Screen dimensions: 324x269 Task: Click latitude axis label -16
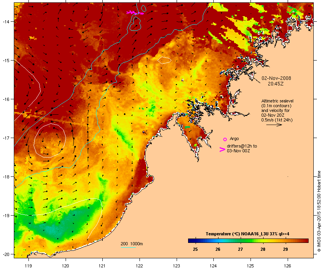[6, 99]
